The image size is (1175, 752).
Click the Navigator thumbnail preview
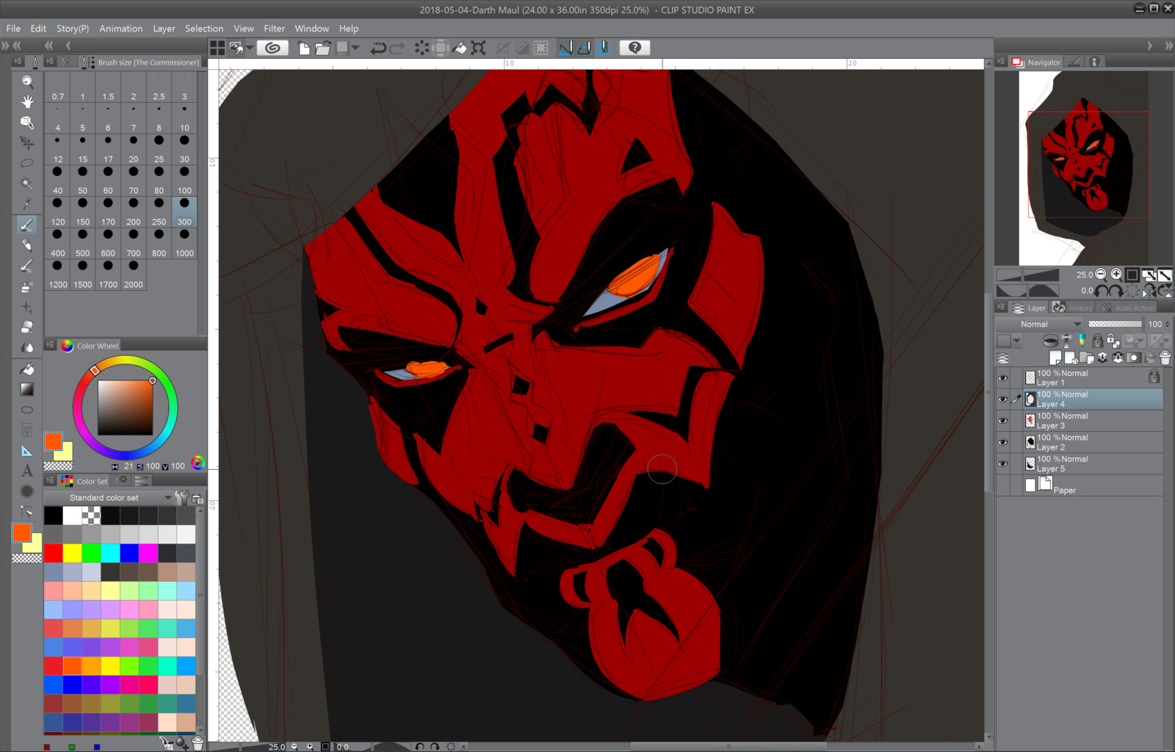[x=1082, y=167]
